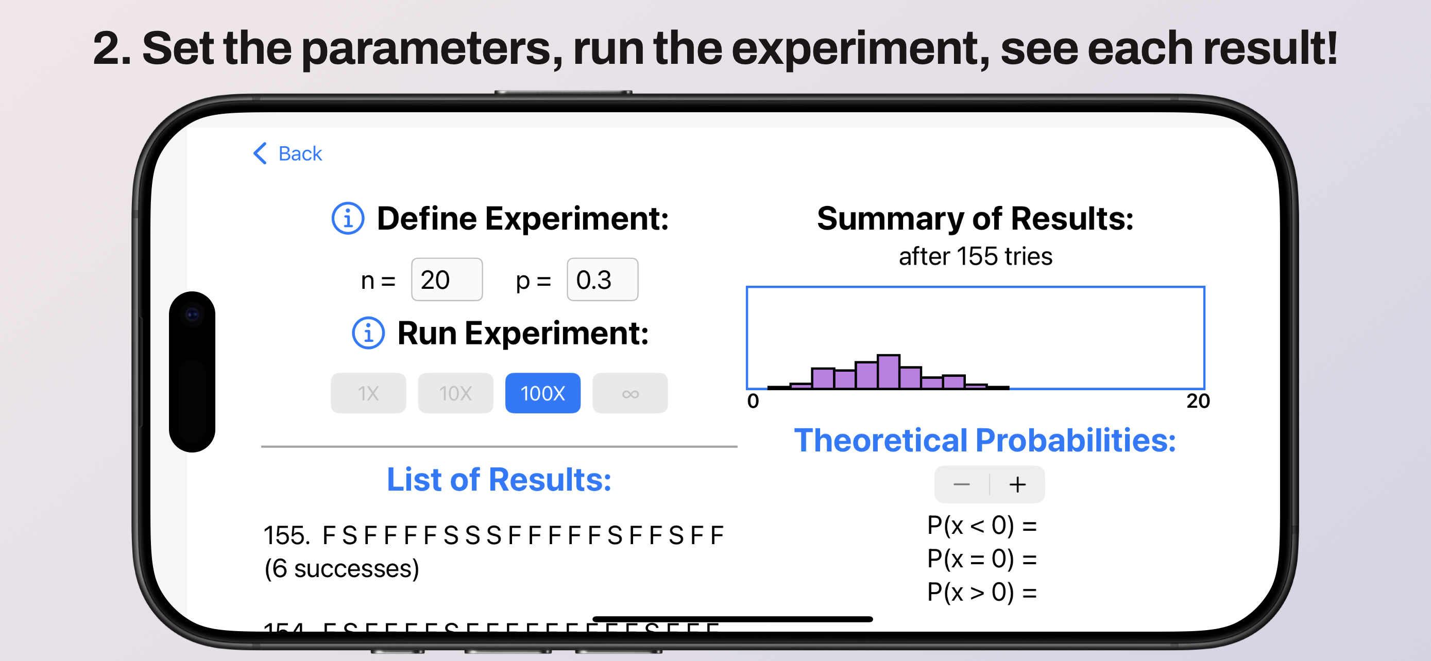Image resolution: width=1431 pixels, height=661 pixels.
Task: Run the experiment 1X
Action: (x=368, y=393)
